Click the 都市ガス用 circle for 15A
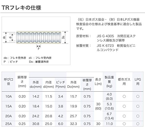 point(124,106)
